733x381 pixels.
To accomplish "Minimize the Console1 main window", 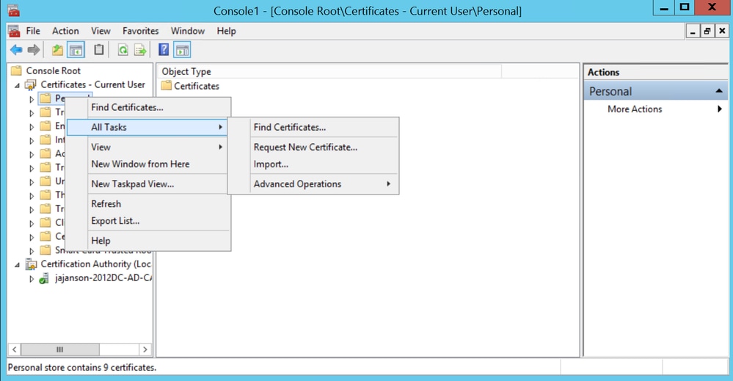I will point(663,8).
